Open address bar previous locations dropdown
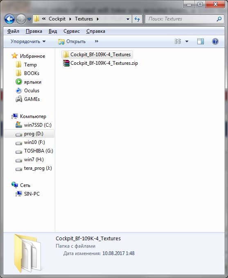 pos(128,19)
